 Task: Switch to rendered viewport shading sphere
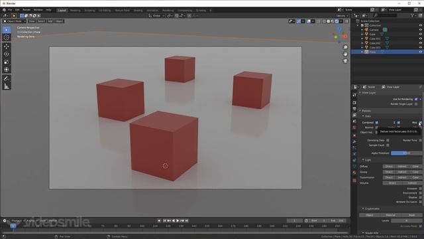337,21
